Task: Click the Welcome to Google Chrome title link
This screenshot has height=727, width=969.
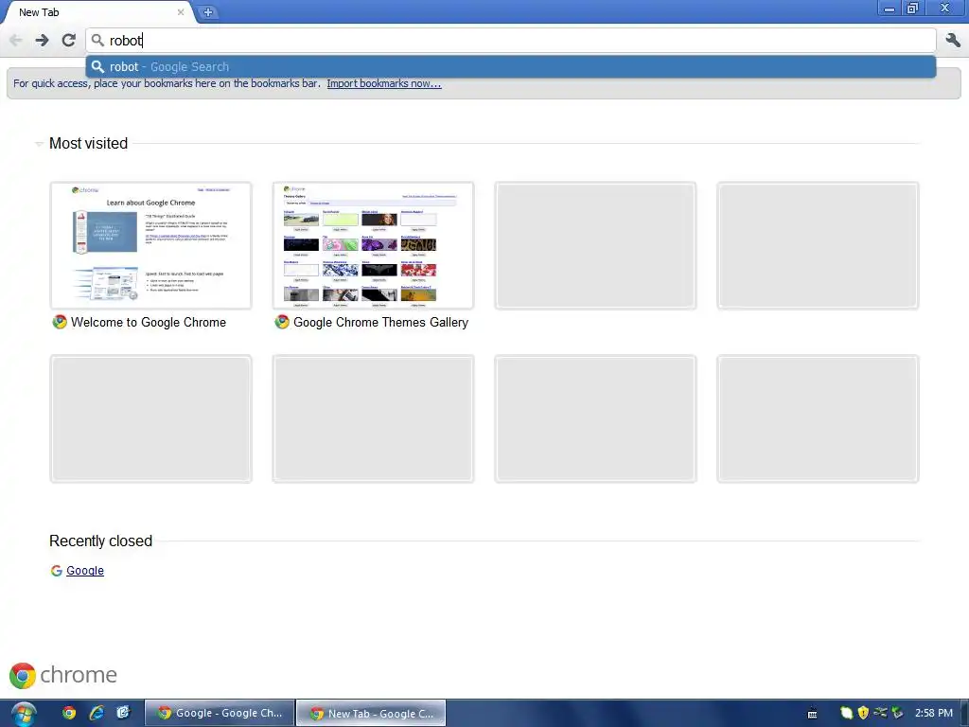Action: [x=149, y=323]
